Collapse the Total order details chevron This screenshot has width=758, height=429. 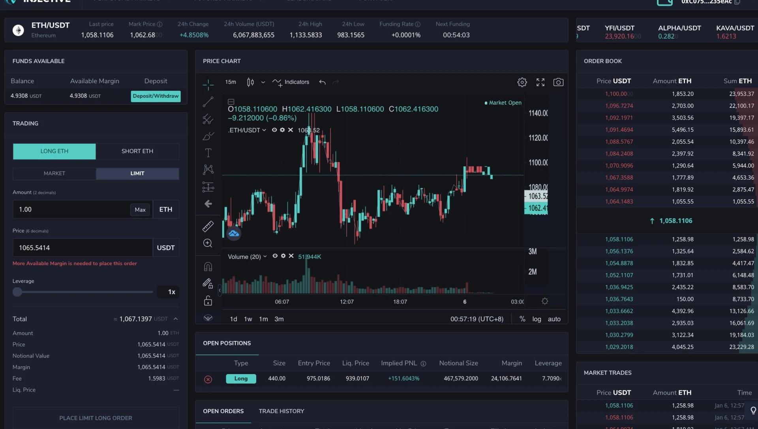[176, 319]
